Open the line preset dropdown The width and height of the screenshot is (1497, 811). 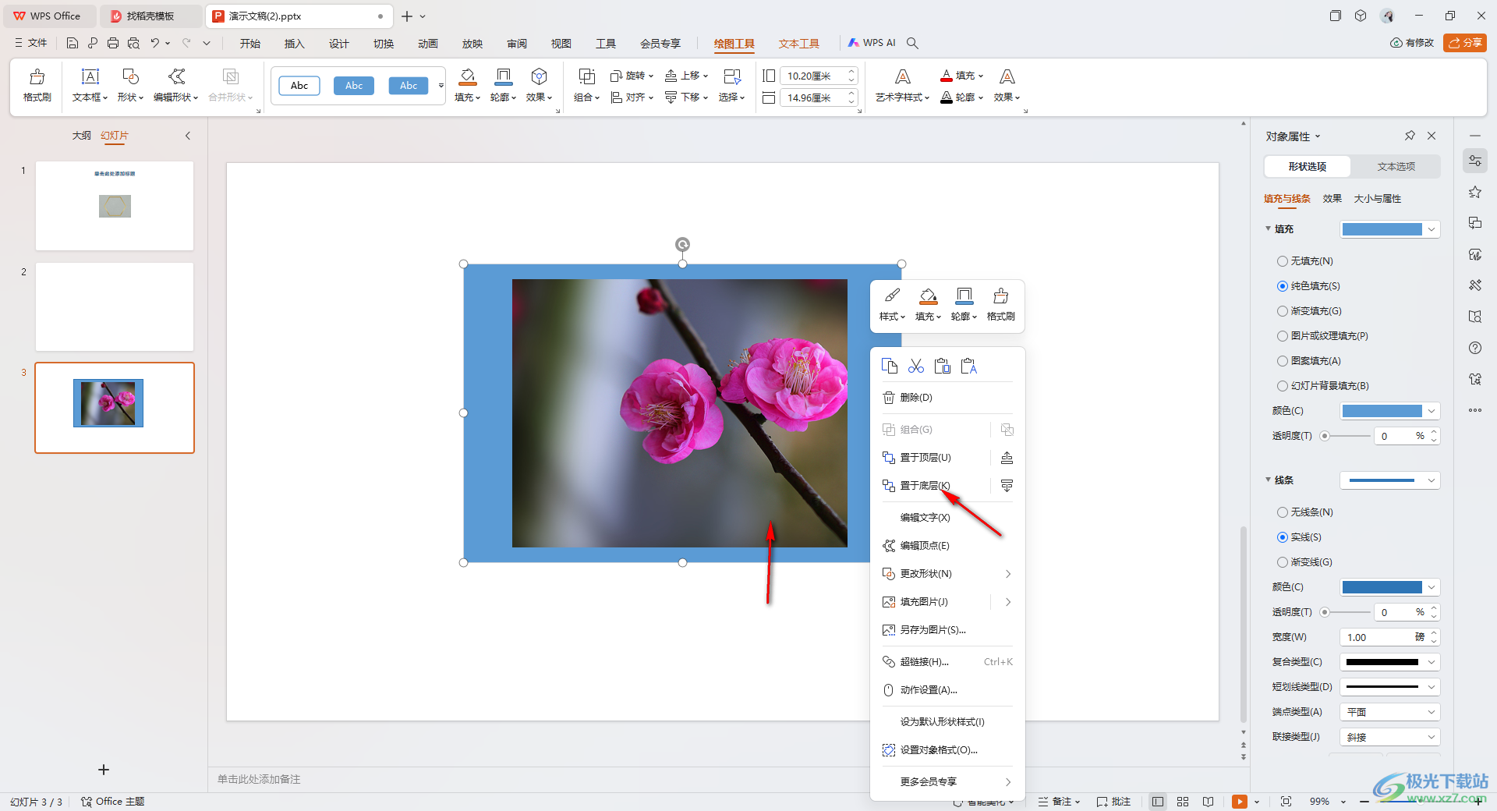pyautogui.click(x=1390, y=480)
